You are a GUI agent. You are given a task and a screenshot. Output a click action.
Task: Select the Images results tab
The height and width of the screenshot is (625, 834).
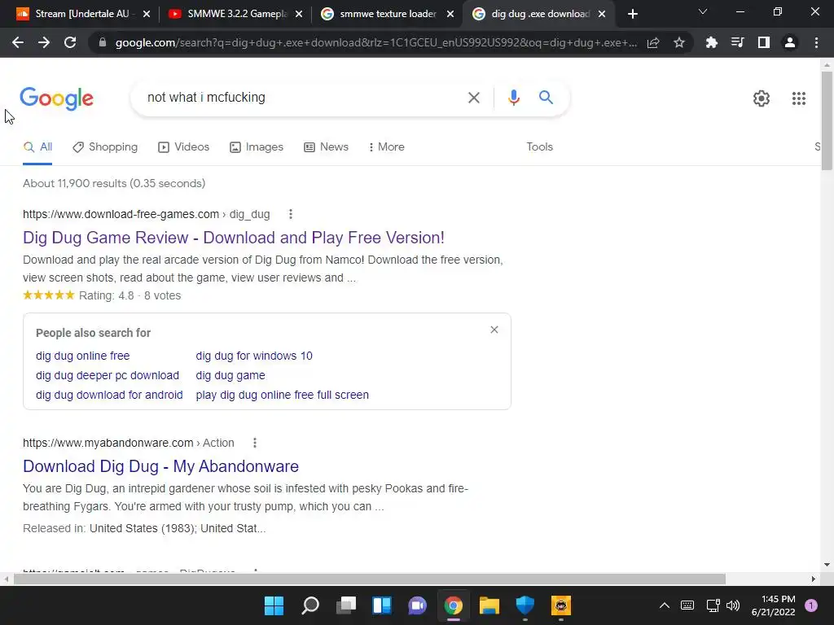pos(257,147)
